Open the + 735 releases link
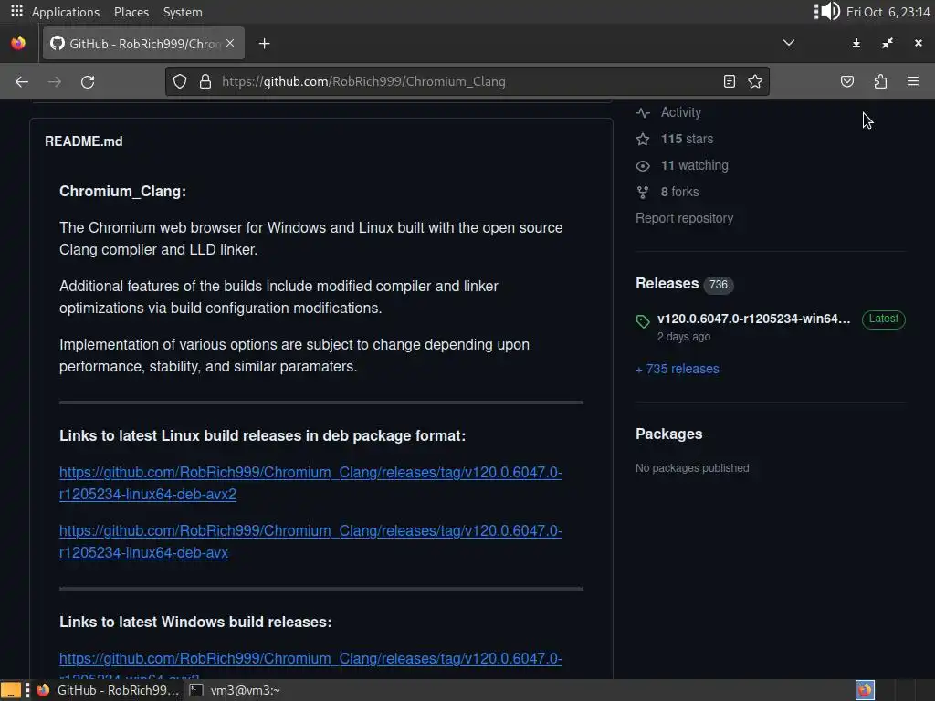The image size is (935, 701). (678, 369)
